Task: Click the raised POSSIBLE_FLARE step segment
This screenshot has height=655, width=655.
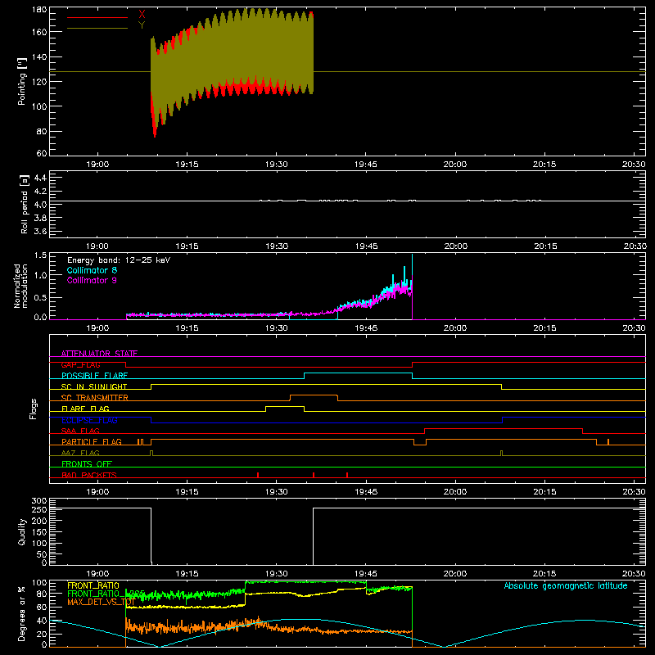Action: (x=358, y=373)
